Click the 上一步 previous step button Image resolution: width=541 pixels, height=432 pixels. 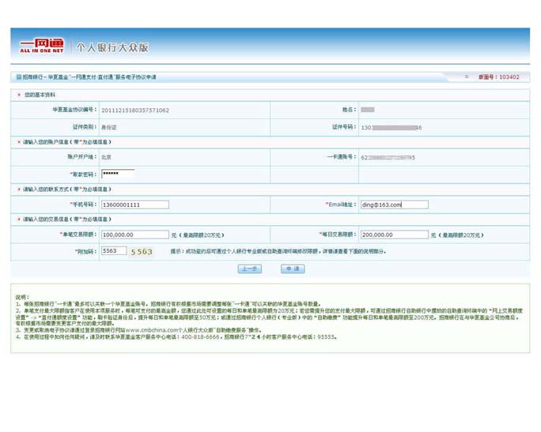[x=250, y=269]
